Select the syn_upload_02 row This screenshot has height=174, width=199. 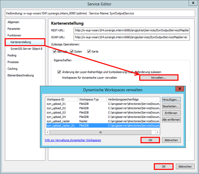click(103, 108)
